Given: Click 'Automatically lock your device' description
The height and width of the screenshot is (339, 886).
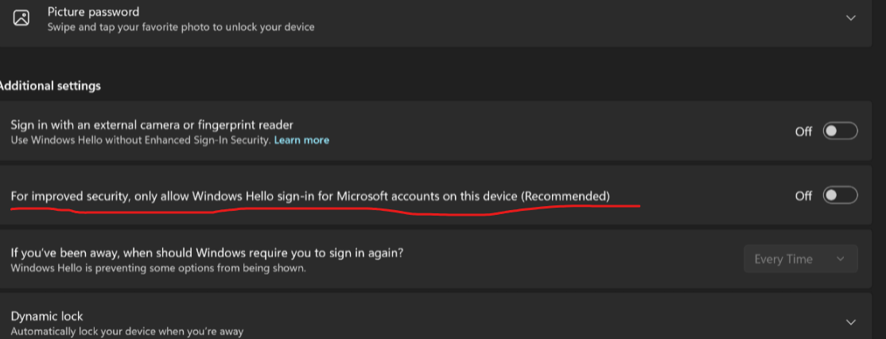Looking at the screenshot, I should point(127,331).
